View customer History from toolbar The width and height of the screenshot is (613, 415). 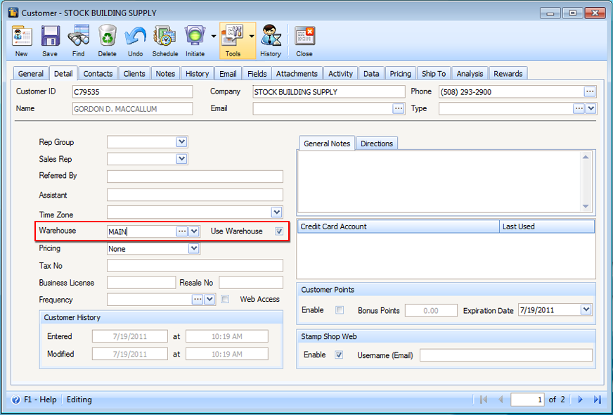coord(271,41)
